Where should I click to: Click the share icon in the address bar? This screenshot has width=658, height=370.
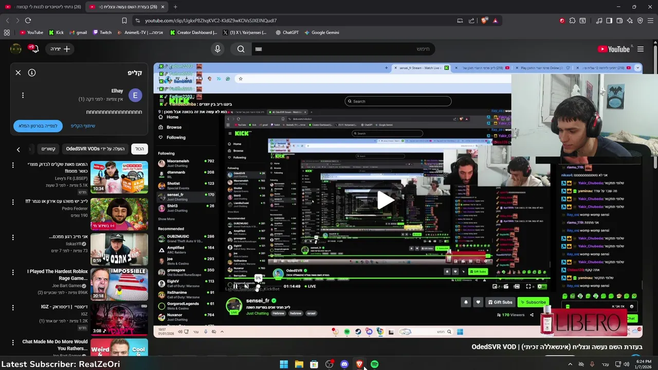pos(471,21)
